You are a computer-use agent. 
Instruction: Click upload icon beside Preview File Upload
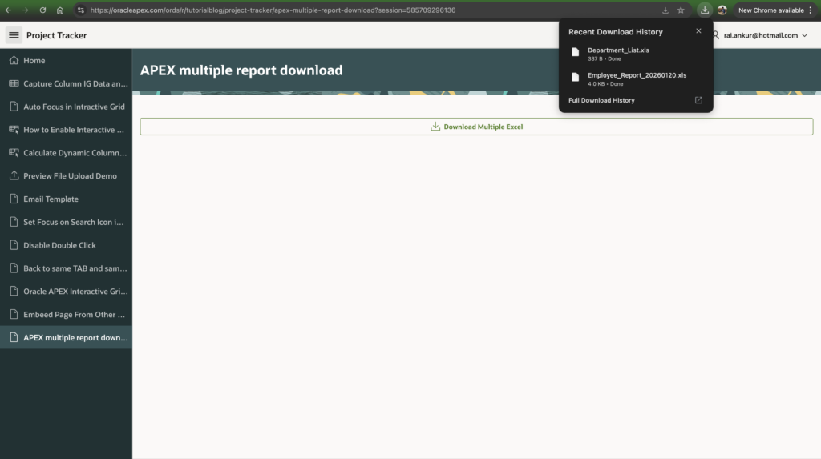[14, 175]
